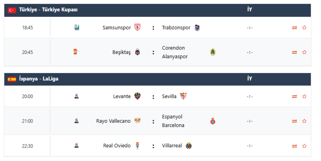The width and height of the screenshot is (321, 161).
Task: Click compare arrows for Levante vs Sevilla
Action: click(295, 96)
